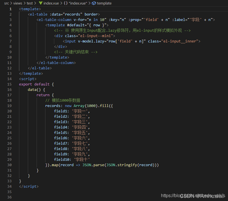Click the 'data() {' method line
228x201 pixels.
coord(36,90)
